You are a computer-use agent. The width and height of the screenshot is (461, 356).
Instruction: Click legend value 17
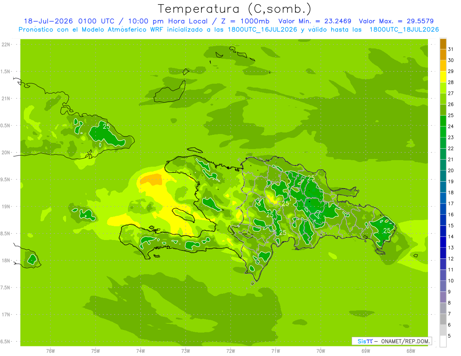pos(451,204)
